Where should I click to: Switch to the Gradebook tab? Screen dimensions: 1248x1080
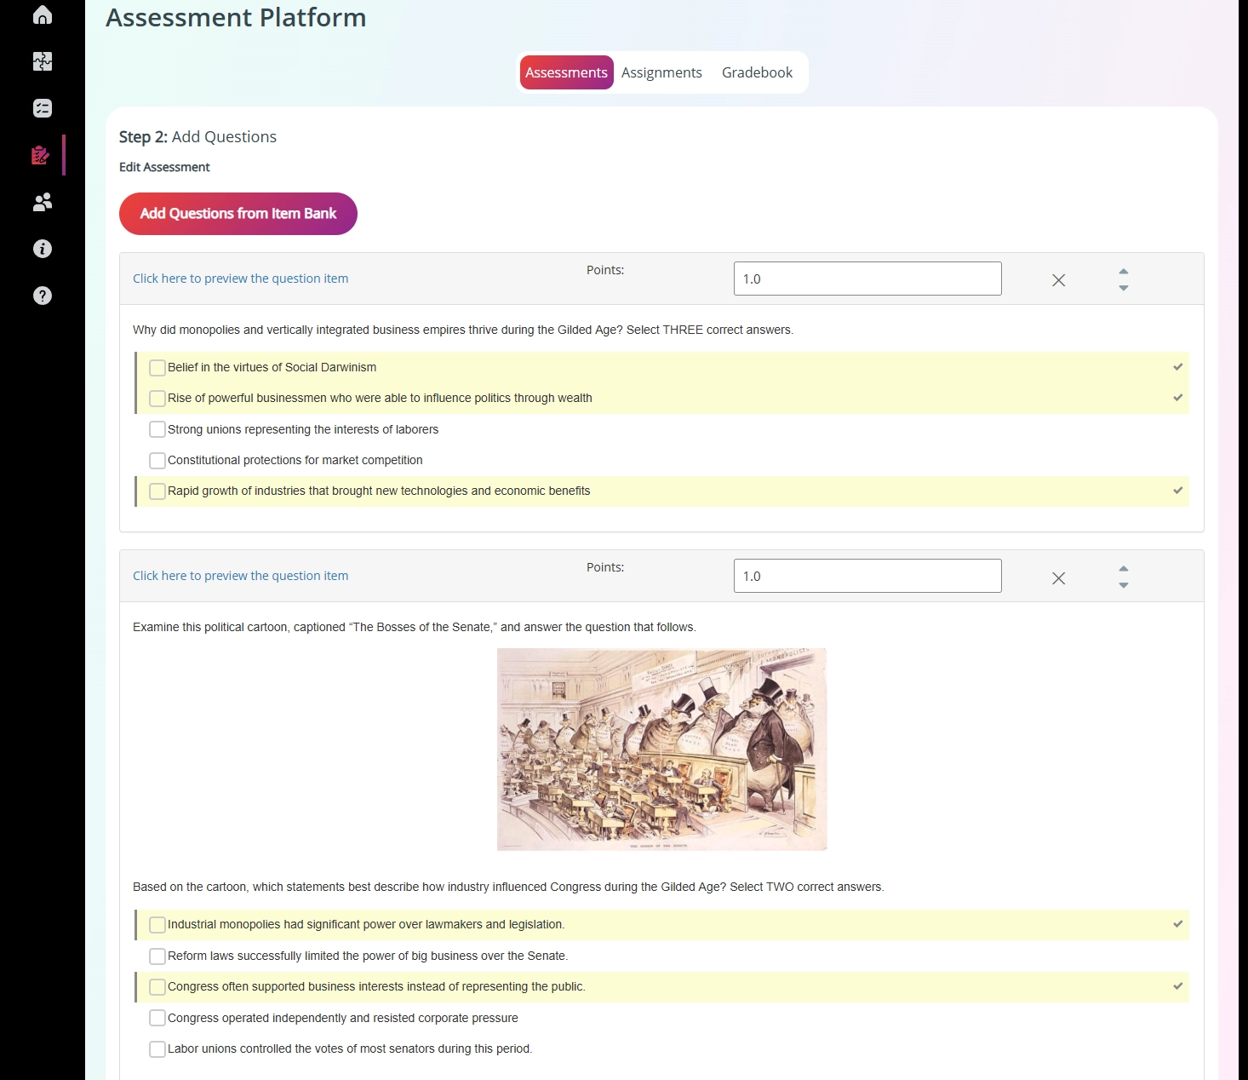(x=757, y=72)
